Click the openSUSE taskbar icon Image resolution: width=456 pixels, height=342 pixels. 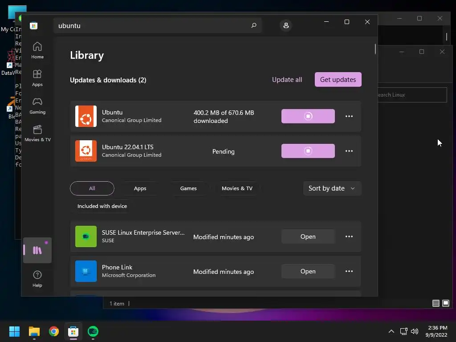(93, 331)
